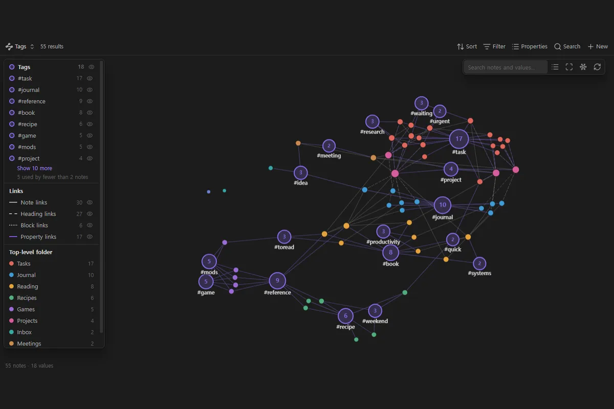
Task: Hide the #task tag in legend
Action: tap(90, 78)
